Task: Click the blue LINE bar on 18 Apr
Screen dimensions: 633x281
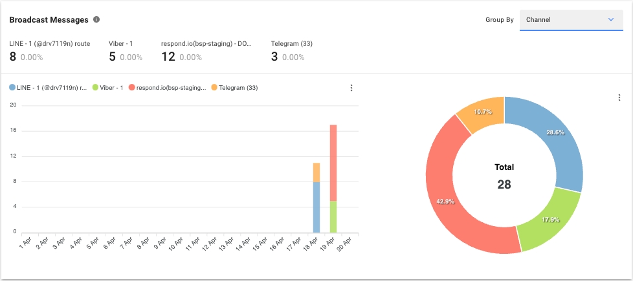Action: coord(316,207)
